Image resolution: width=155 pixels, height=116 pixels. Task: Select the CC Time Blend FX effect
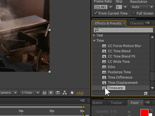pos(122,56)
